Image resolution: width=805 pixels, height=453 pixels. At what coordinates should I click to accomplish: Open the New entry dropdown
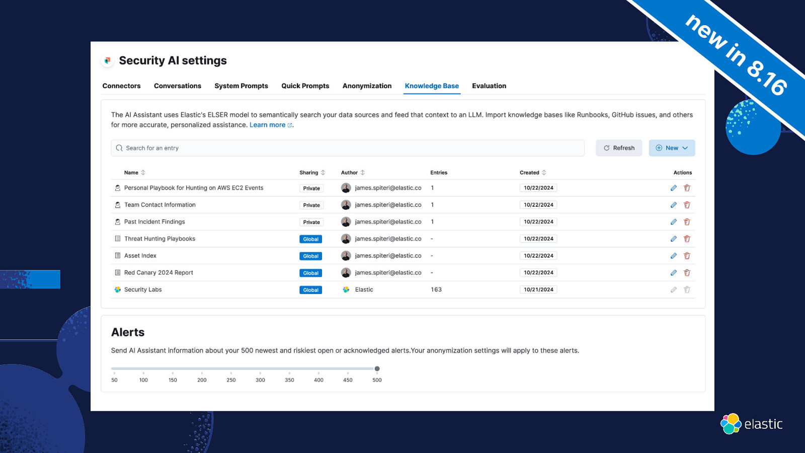point(672,148)
